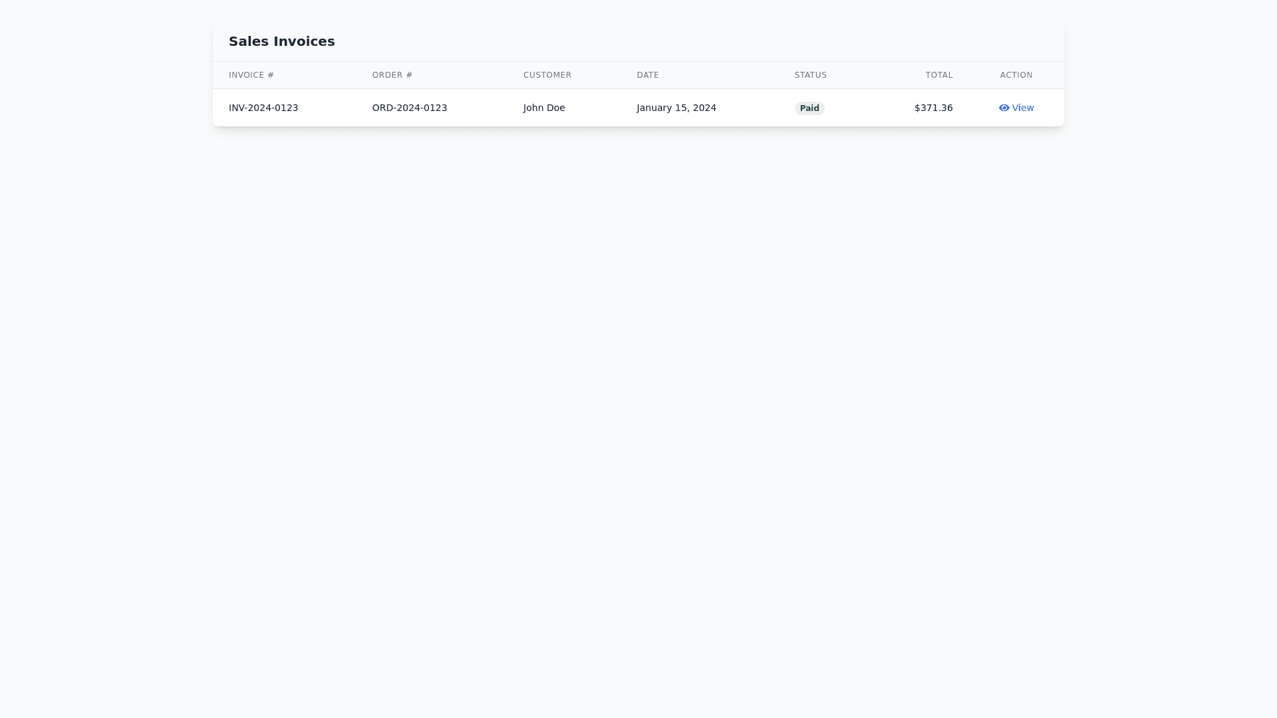Open the View link for INV-2024-0123
This screenshot has height=718, width=1277.
point(1016,108)
